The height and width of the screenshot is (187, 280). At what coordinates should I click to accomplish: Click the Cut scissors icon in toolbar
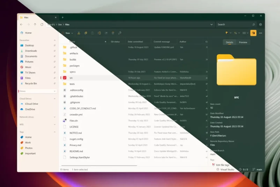pos(79,33)
